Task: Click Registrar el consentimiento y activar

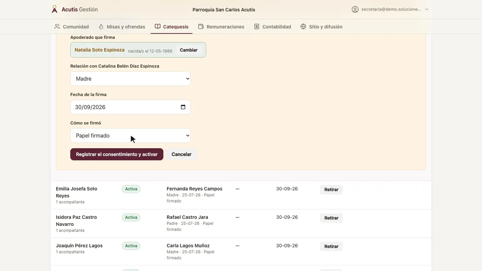Action: pos(117,154)
